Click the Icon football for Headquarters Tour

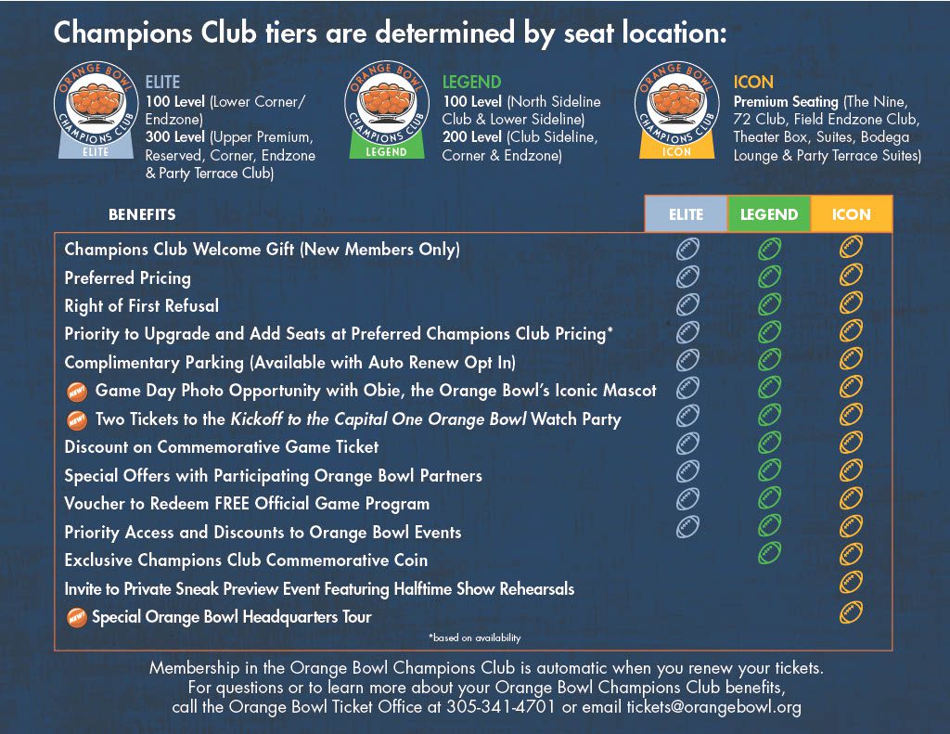tap(851, 612)
